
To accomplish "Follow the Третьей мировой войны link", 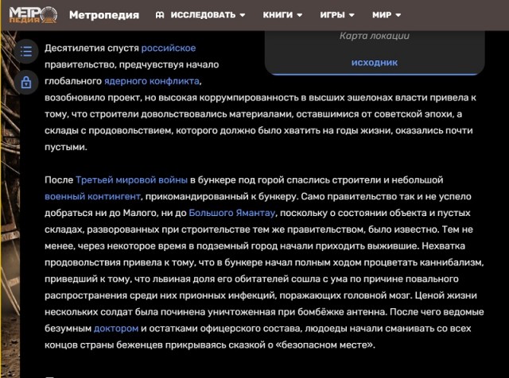I will (x=131, y=180).
